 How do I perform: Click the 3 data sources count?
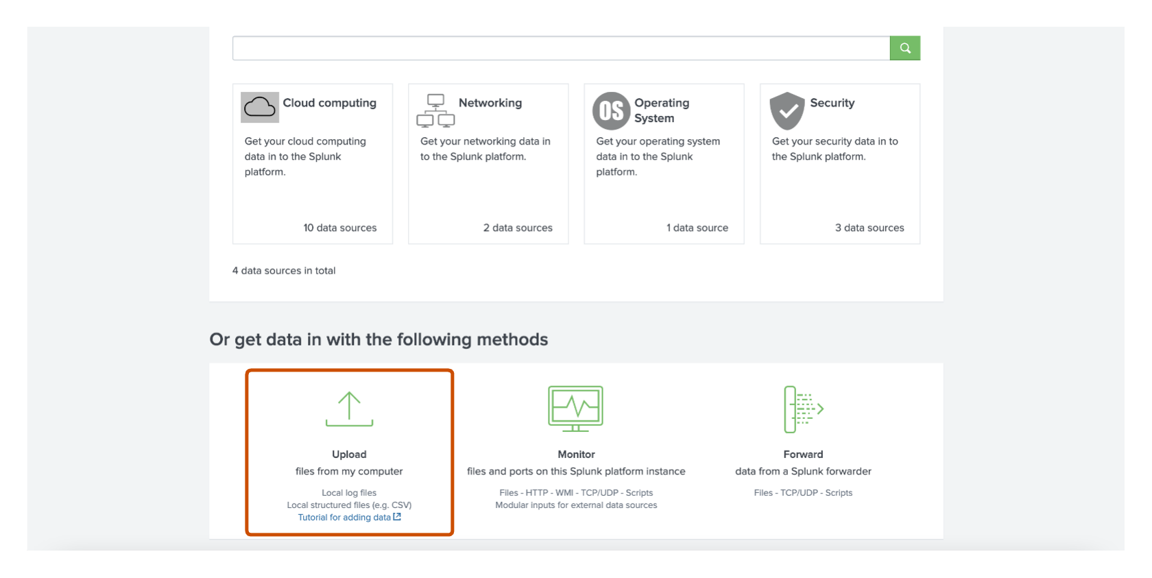[x=869, y=228]
